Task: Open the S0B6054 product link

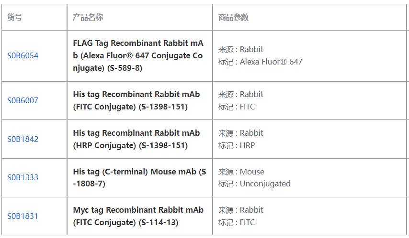Action: tap(23, 55)
